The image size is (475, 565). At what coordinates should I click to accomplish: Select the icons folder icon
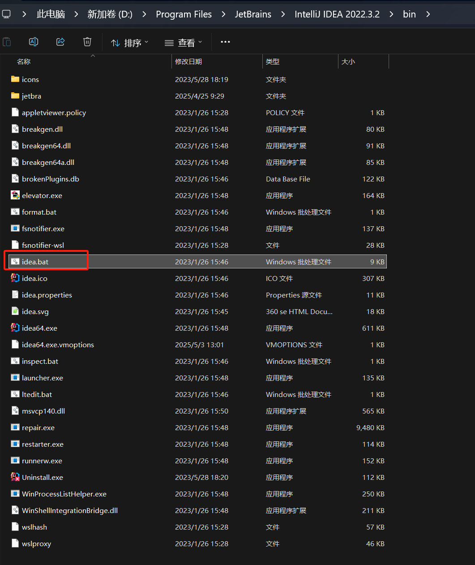[15, 79]
